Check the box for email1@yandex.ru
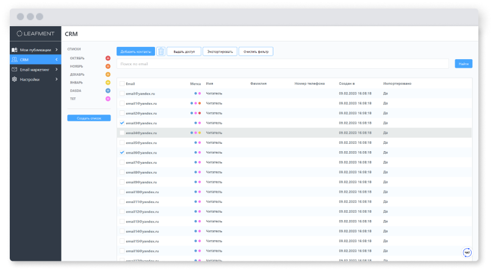 point(122,103)
